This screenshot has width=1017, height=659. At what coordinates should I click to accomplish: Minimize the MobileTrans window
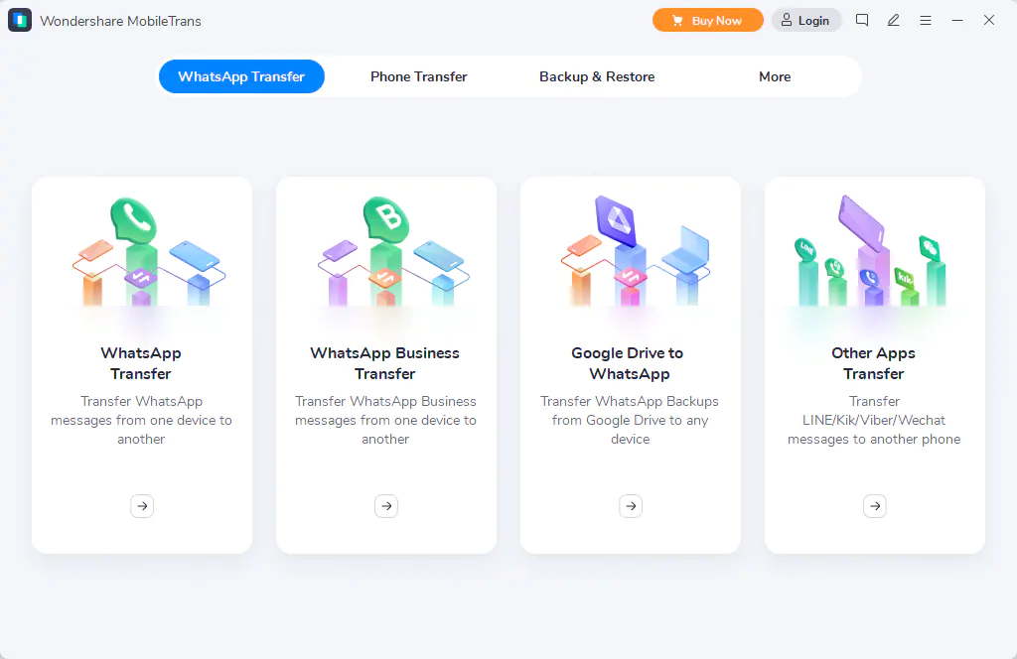(x=957, y=20)
